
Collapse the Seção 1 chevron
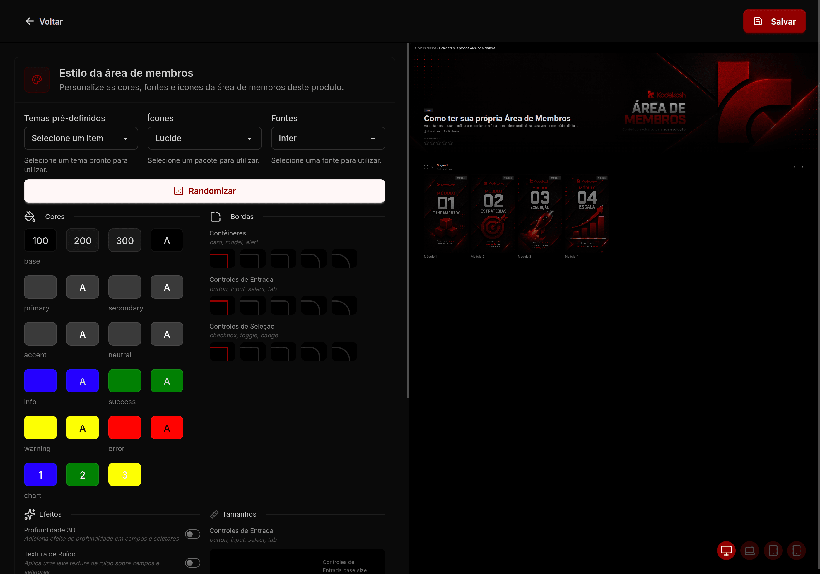(432, 167)
